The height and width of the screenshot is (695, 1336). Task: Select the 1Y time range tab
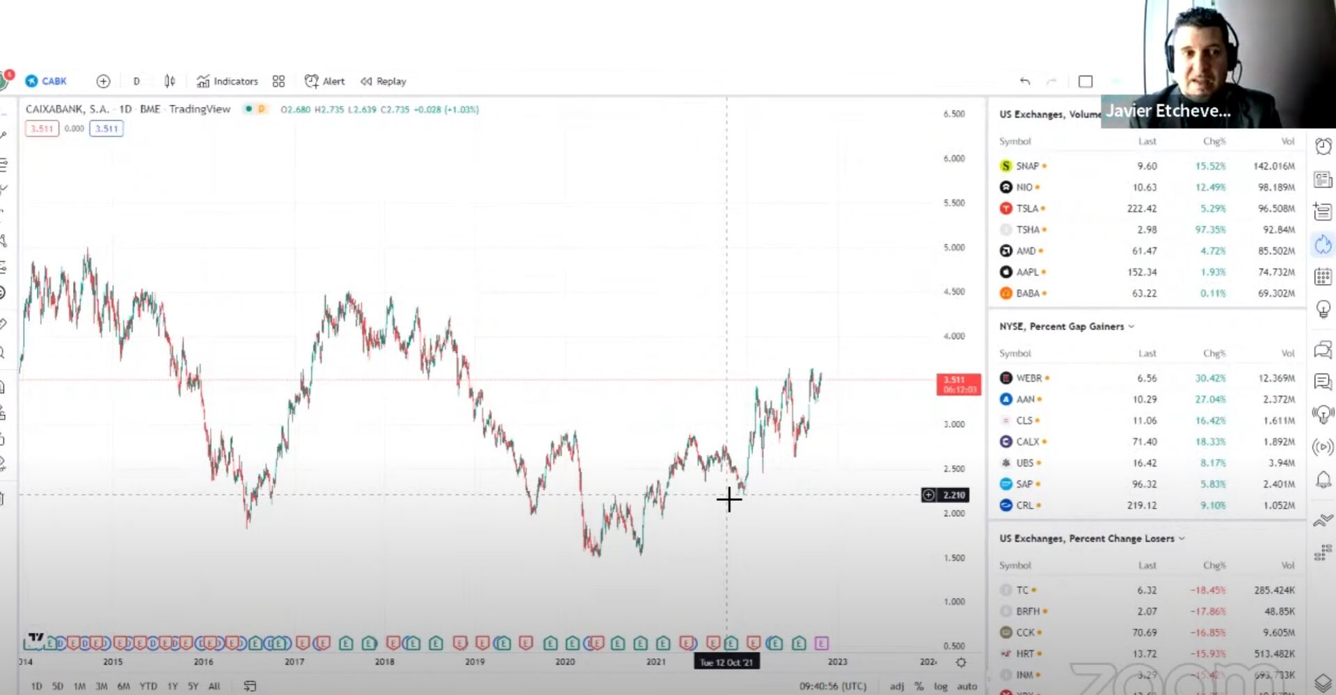point(173,686)
